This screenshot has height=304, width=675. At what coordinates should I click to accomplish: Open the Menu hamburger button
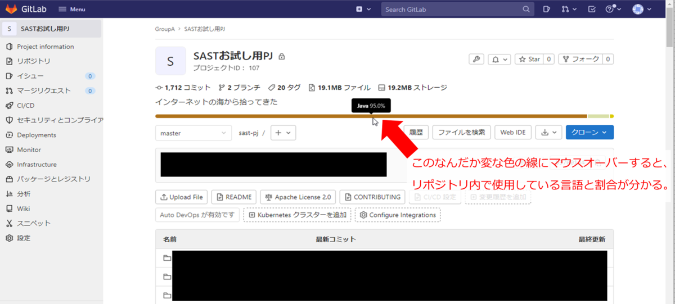[71, 10]
